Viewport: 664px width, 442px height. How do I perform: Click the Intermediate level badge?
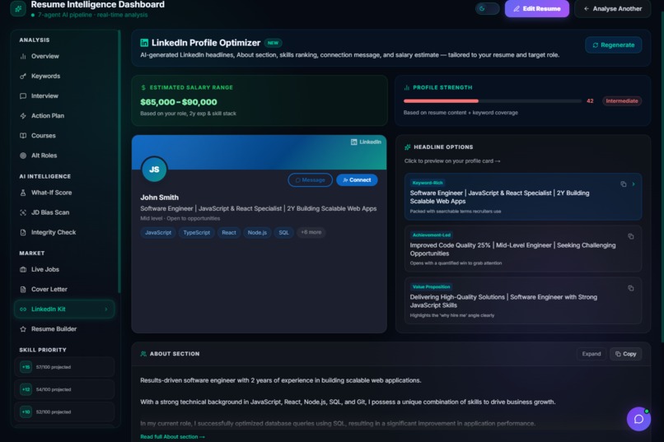[622, 101]
